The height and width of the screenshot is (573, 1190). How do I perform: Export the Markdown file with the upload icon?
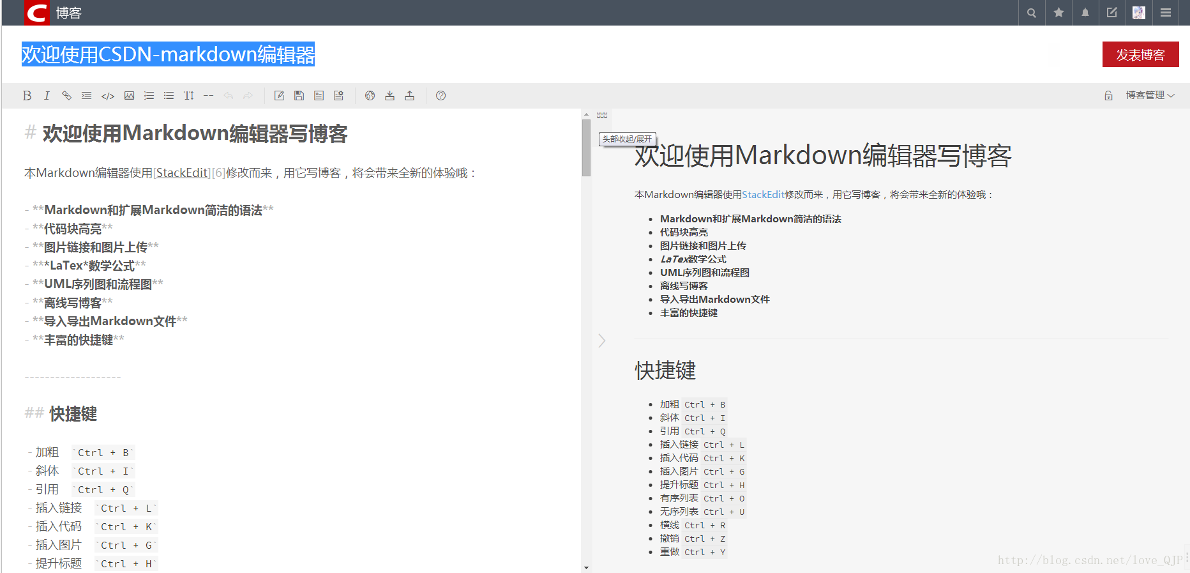409,96
